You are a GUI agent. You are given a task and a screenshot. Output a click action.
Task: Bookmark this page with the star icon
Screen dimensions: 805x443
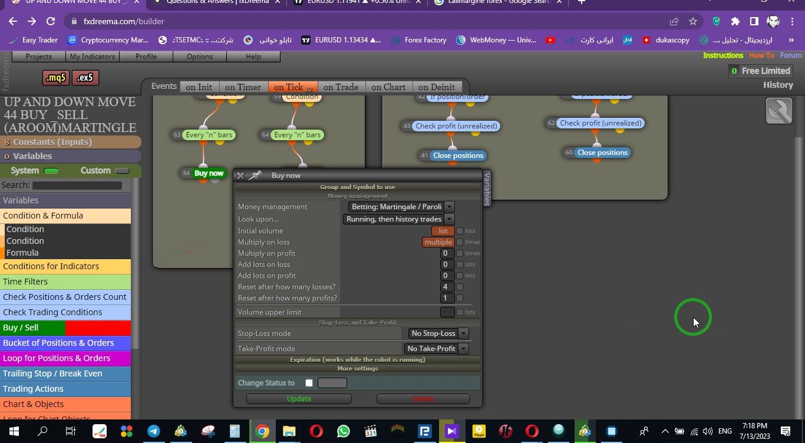point(693,21)
